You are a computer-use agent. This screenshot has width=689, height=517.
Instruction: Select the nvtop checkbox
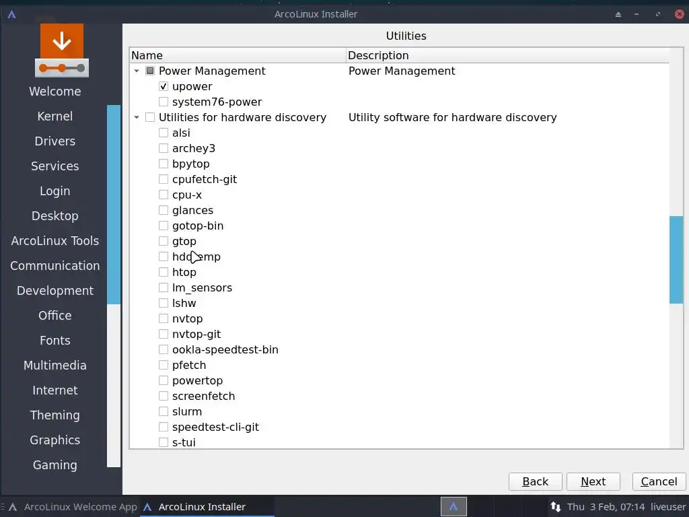pos(164,318)
